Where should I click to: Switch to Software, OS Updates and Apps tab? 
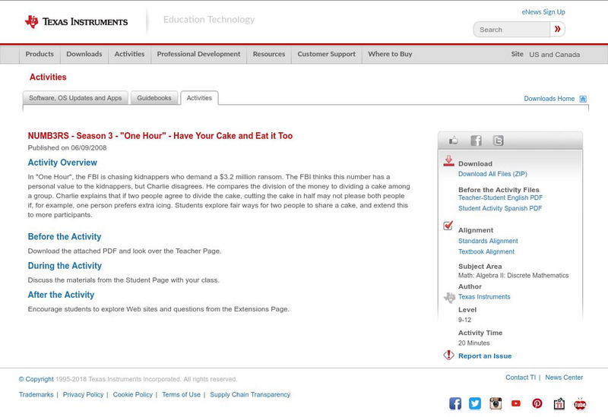[x=75, y=98]
